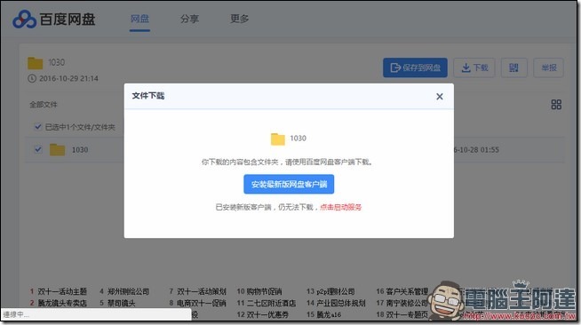Click hot search 电商双十一促销

point(201,303)
